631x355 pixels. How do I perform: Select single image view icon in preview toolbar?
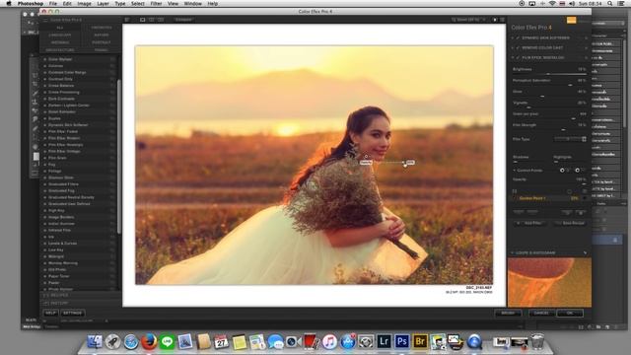click(x=142, y=20)
